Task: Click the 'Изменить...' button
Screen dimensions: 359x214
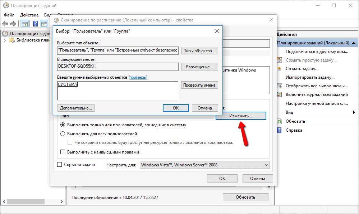Action: click(241, 116)
